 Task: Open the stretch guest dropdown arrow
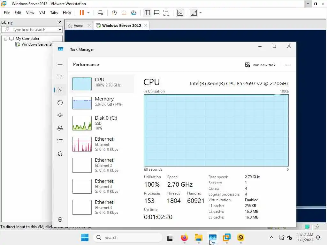pos(201,13)
